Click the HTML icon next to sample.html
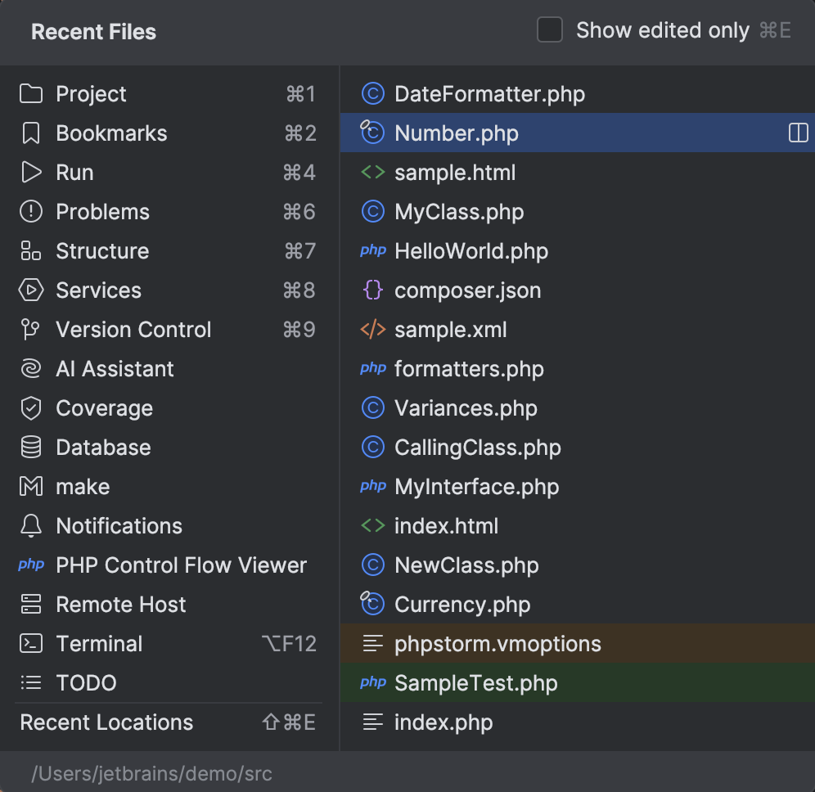 point(373,172)
